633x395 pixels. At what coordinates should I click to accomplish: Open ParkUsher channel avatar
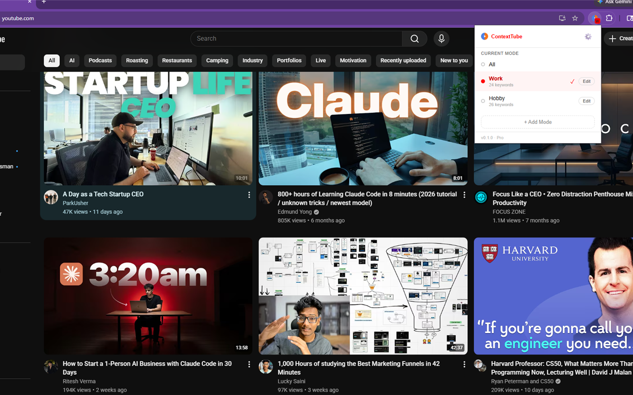coord(51,197)
